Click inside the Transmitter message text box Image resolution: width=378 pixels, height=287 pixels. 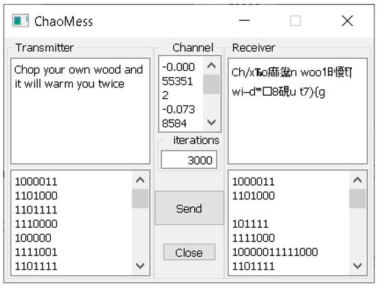[80, 111]
